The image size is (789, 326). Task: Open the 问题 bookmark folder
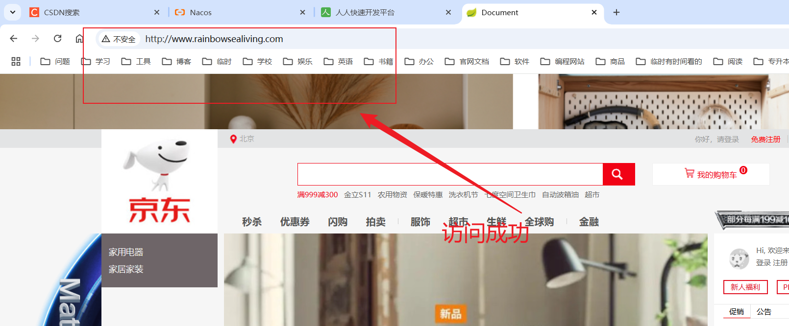pos(55,61)
